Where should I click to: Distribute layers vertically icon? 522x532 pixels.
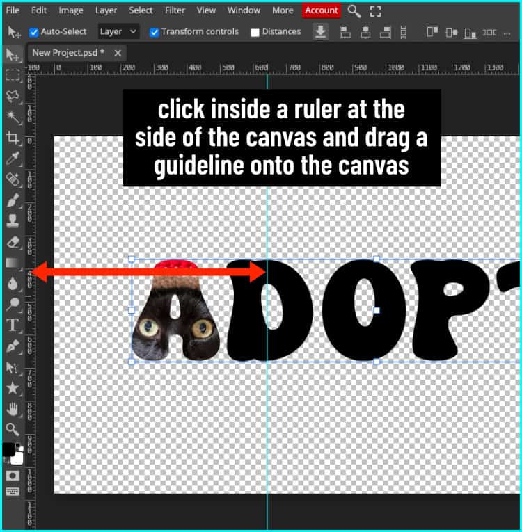404,32
